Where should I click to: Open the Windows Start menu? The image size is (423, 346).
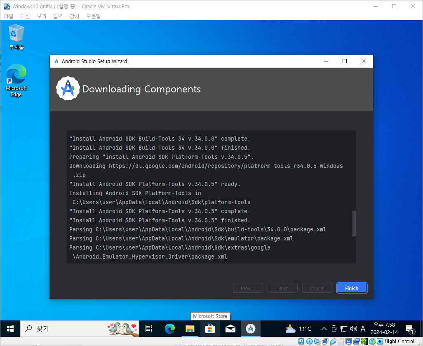pyautogui.click(x=10, y=328)
